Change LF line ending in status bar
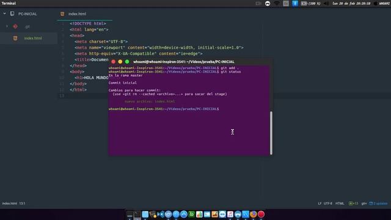The width and height of the screenshot is (391, 220). tap(320, 204)
